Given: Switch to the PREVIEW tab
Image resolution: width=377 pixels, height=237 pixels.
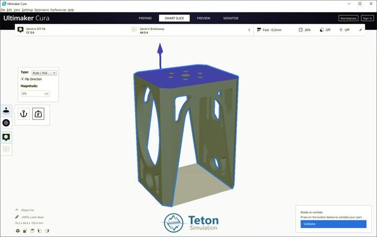Looking at the screenshot, I should click(203, 18).
